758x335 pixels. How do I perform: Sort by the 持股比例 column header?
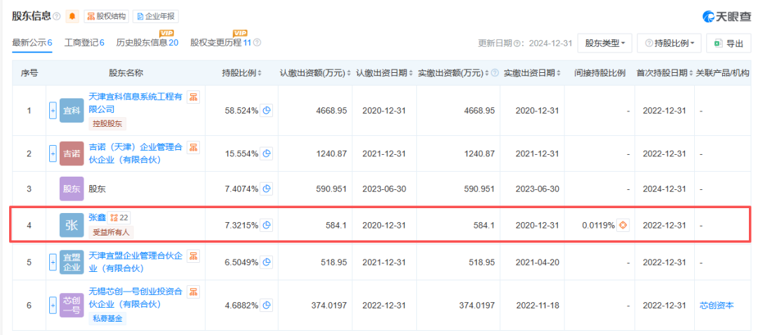click(241, 73)
